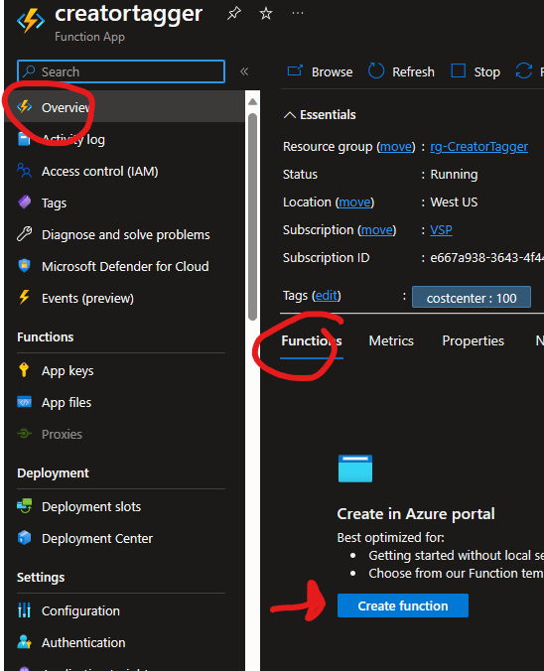
Task: Open Microsoft Defender for Cloud
Action: (124, 266)
